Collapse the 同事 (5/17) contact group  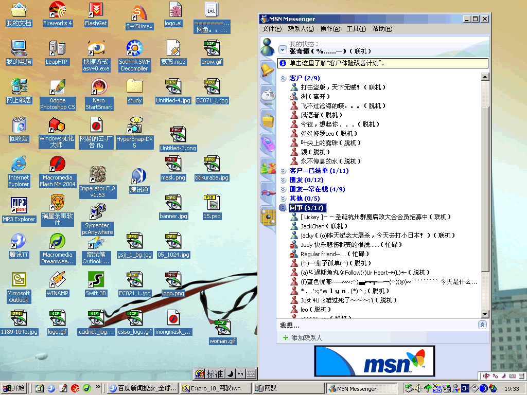click(283, 208)
